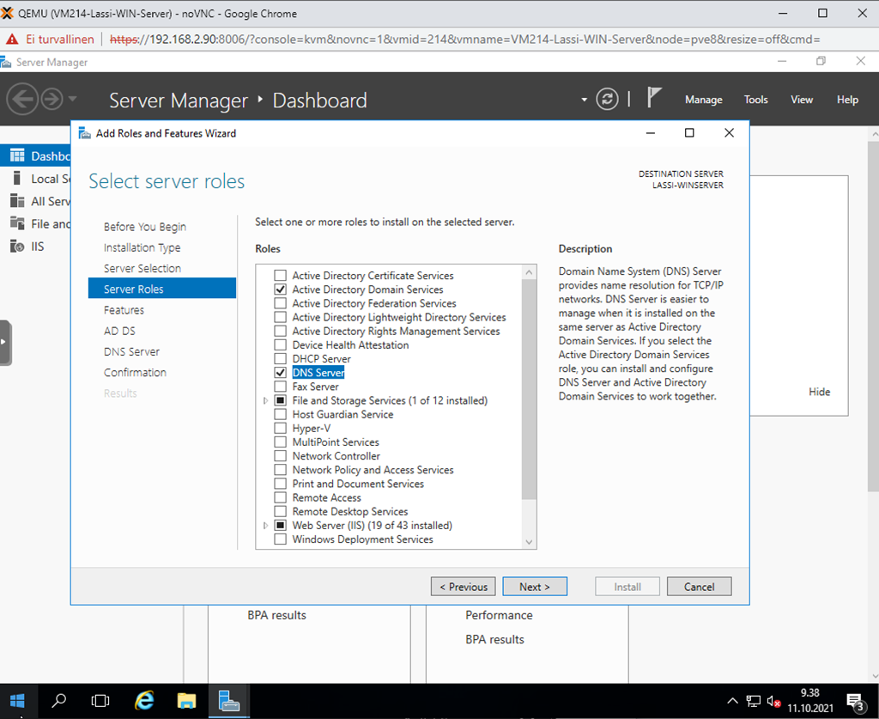Open the Tools menu
This screenshot has width=879, height=719.
[755, 100]
